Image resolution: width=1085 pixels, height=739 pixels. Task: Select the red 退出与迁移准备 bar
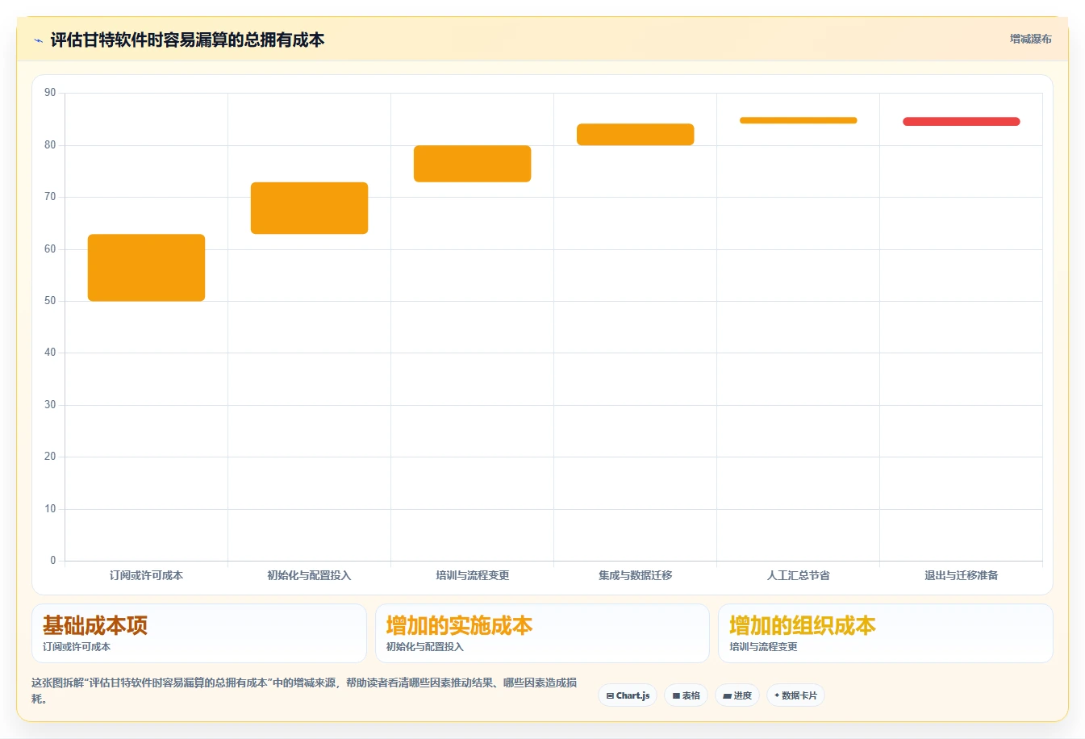point(961,122)
